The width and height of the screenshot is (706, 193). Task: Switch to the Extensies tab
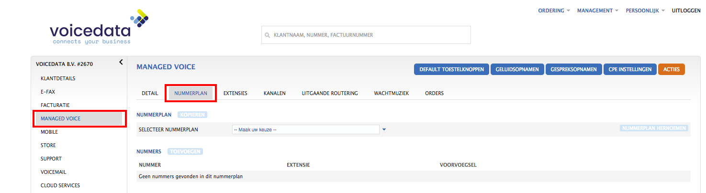[235, 93]
